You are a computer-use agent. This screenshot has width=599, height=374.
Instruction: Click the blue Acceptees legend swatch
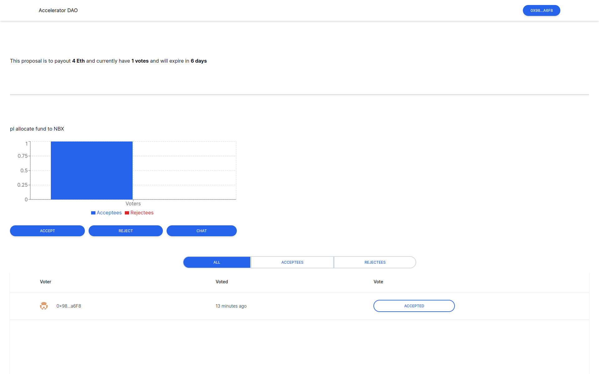(93, 213)
